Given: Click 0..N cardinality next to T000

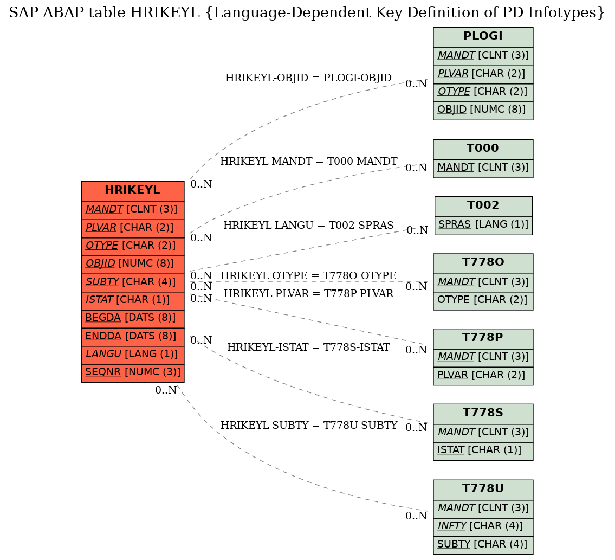Looking at the screenshot, I should pyautogui.click(x=416, y=168).
